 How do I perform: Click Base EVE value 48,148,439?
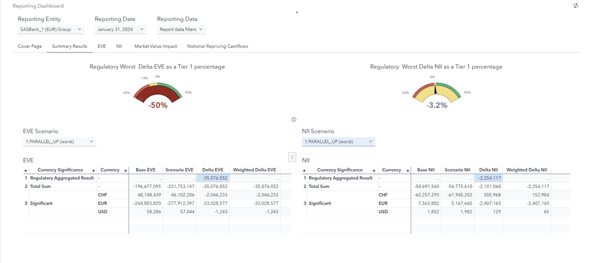[149, 195]
